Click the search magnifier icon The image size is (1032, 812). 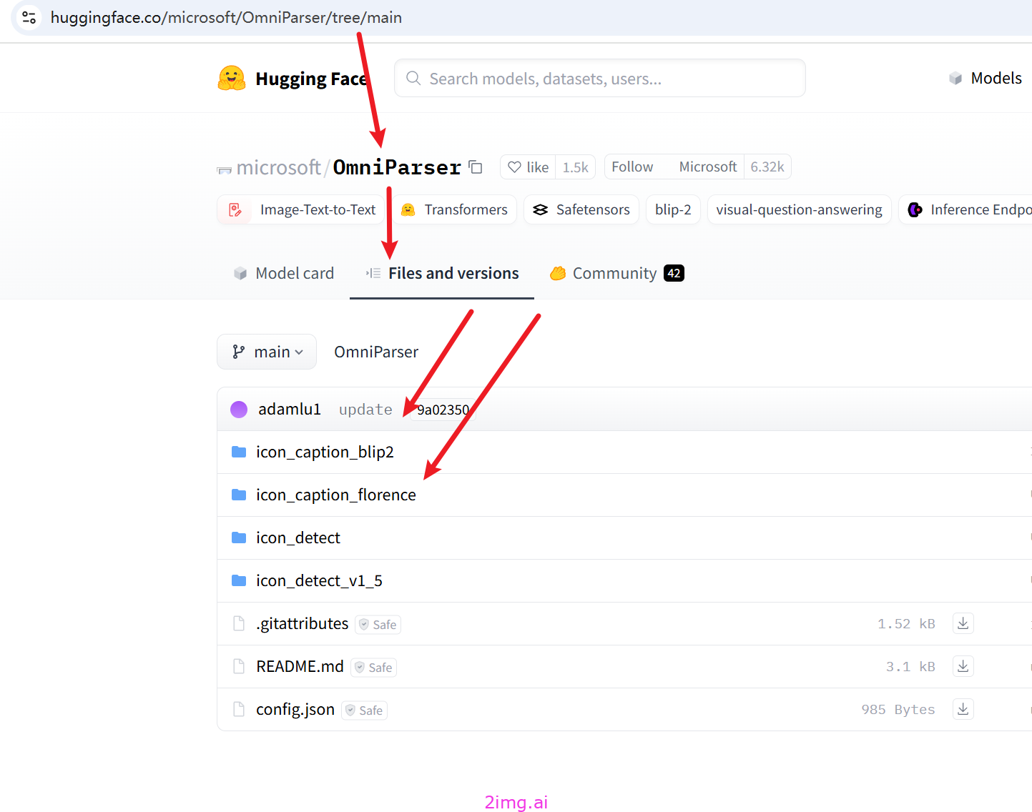tap(413, 78)
